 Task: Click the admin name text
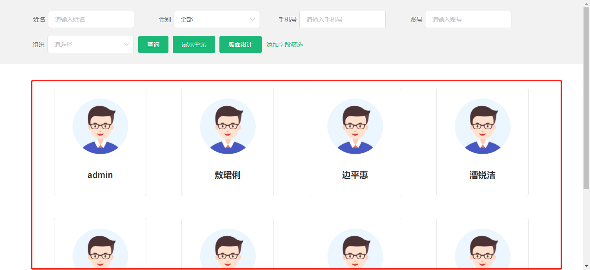pyautogui.click(x=100, y=175)
